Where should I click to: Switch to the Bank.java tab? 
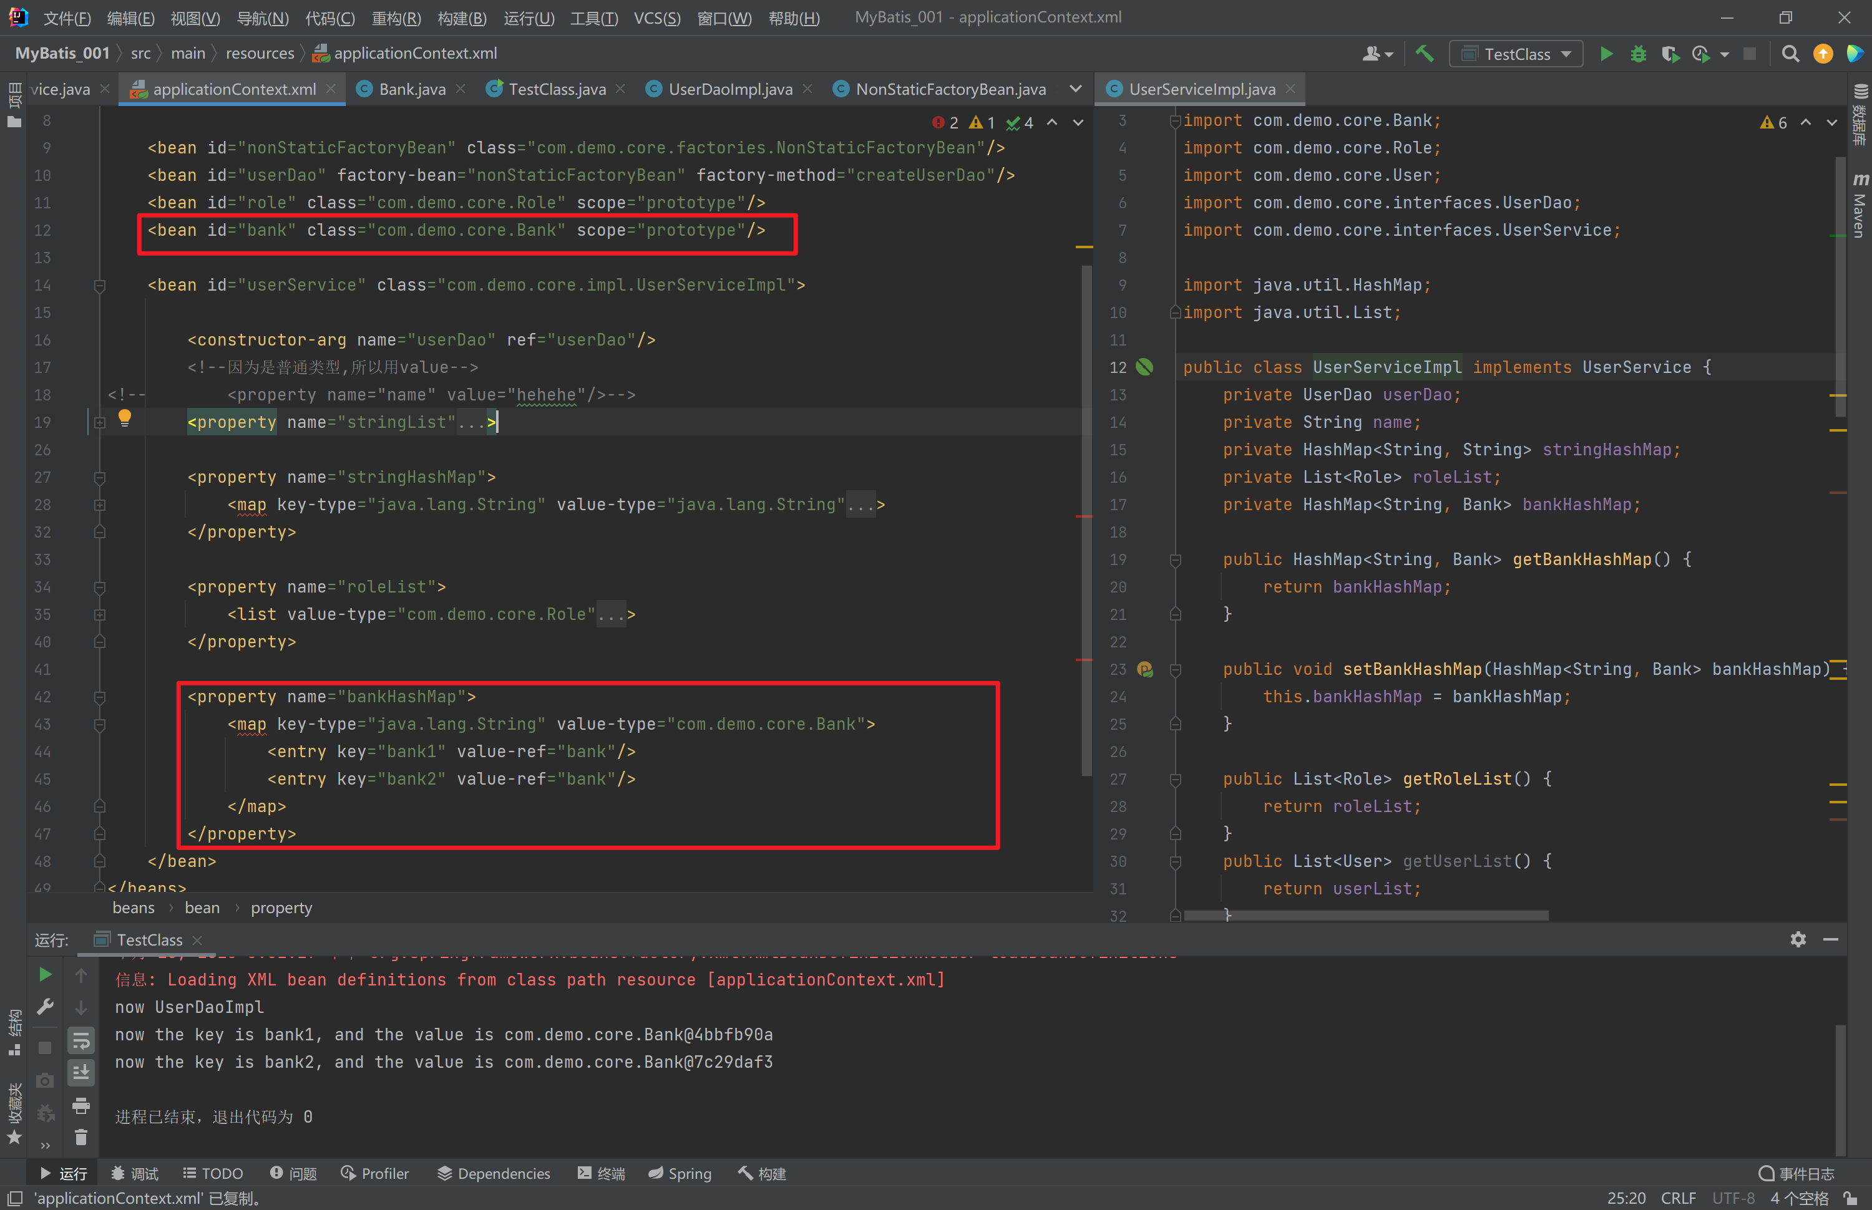coord(412,89)
